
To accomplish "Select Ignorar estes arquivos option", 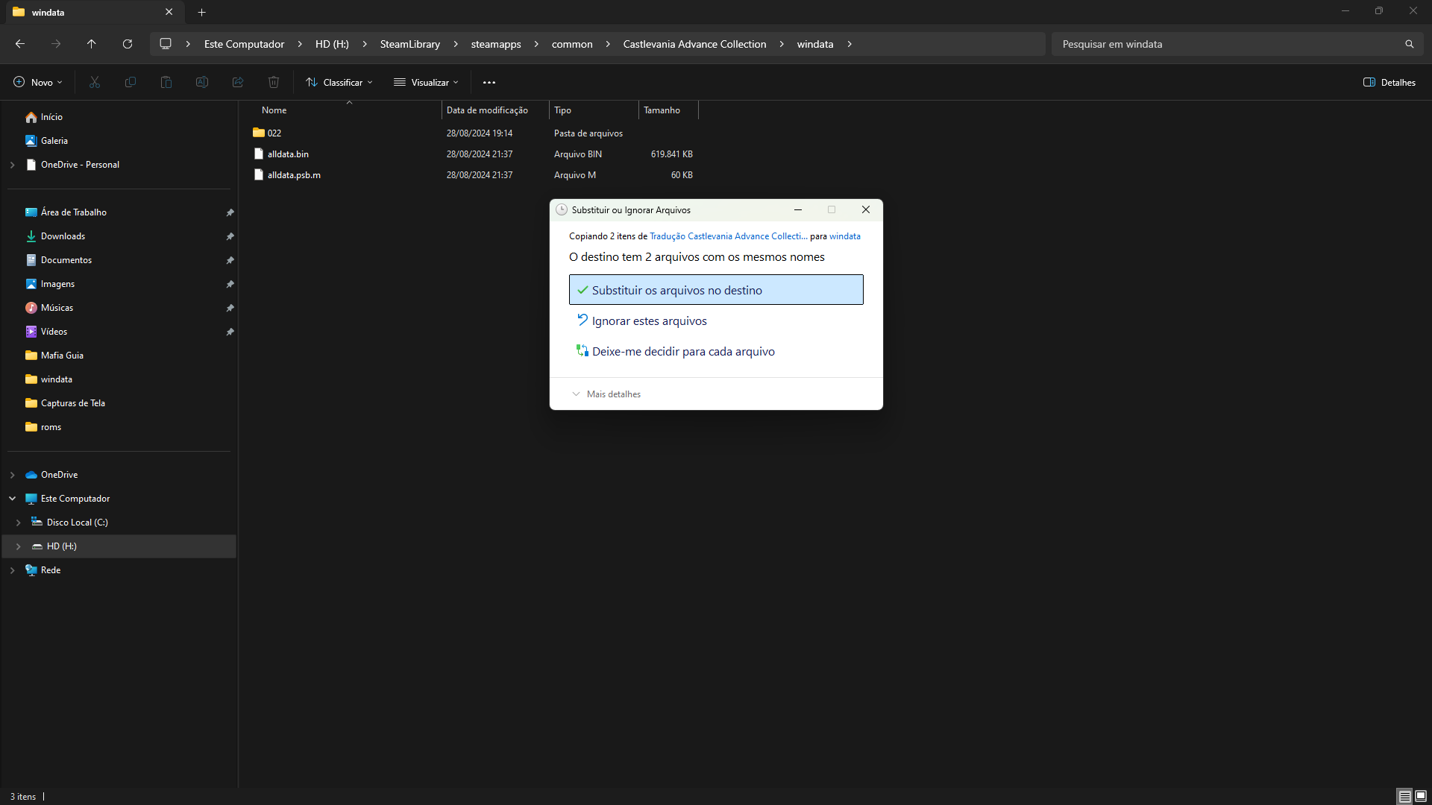I will [649, 321].
